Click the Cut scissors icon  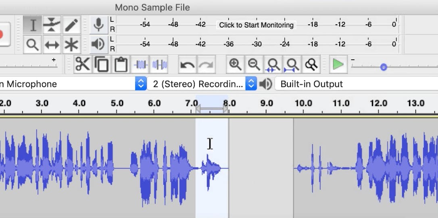tap(83, 65)
